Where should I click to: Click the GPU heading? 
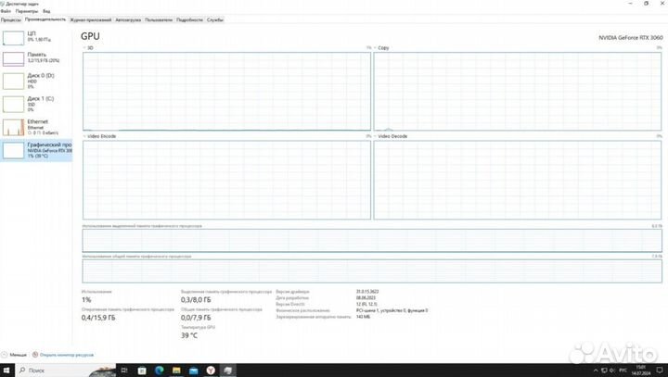(x=90, y=37)
